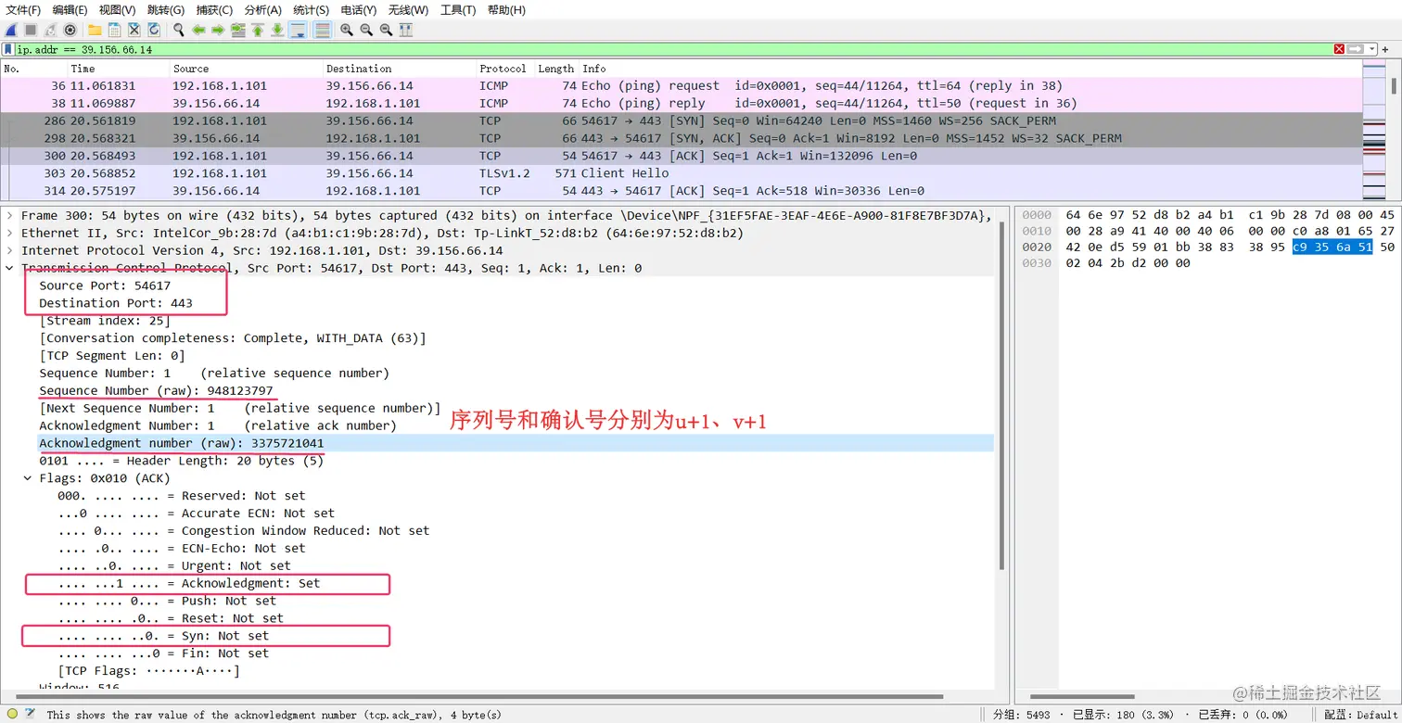Viewport: 1402px width, 723px height.
Task: Sort packets by Time column header
Action: [118, 69]
